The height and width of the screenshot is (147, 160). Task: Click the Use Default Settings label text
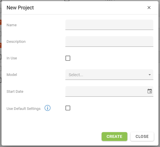(23, 109)
